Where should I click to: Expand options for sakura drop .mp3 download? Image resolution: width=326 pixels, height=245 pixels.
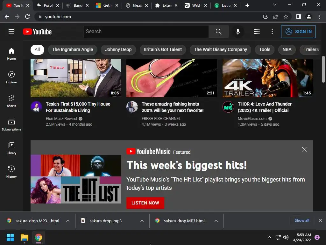[x=142, y=221]
